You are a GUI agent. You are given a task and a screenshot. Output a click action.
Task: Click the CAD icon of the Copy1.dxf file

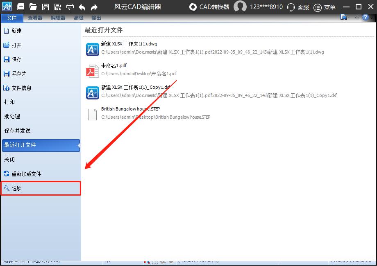[93, 92]
